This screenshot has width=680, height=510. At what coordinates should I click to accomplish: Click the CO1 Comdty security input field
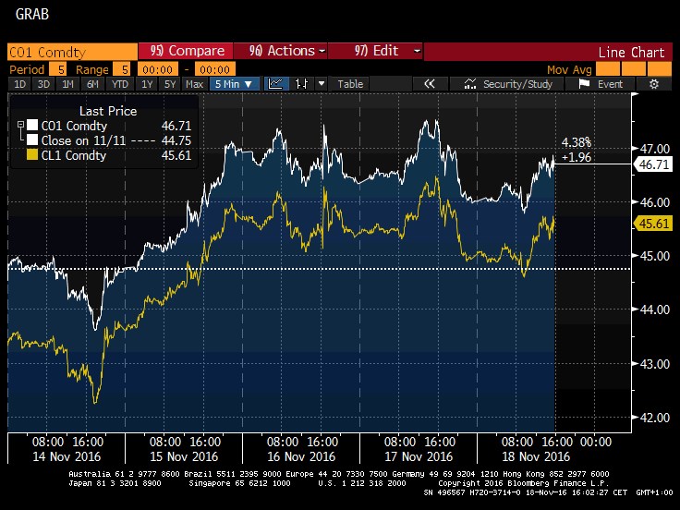(70, 51)
